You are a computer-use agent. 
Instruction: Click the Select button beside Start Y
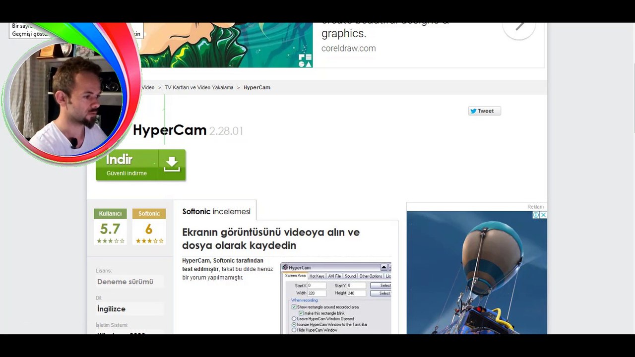click(381, 286)
